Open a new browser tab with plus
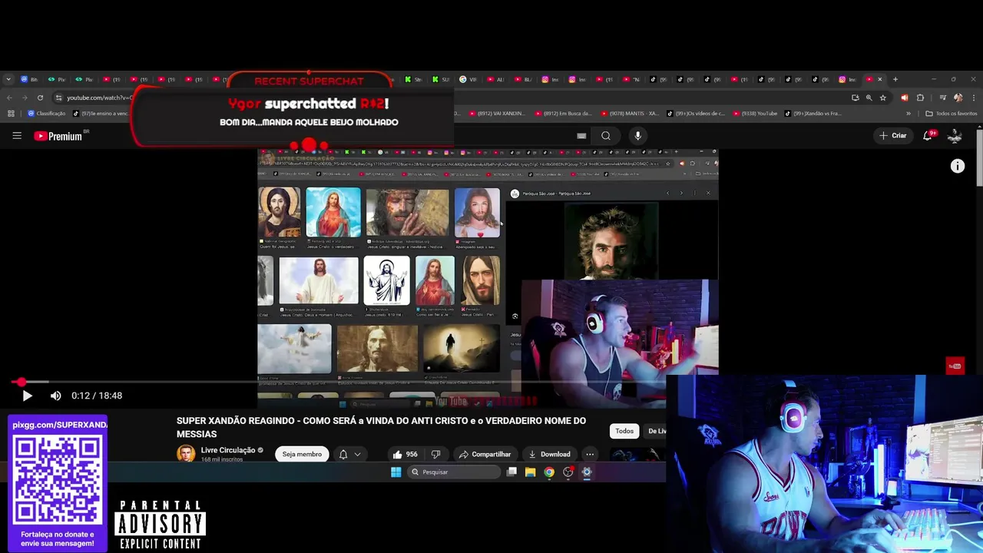Screen dimensions: 983x553 (895, 79)
